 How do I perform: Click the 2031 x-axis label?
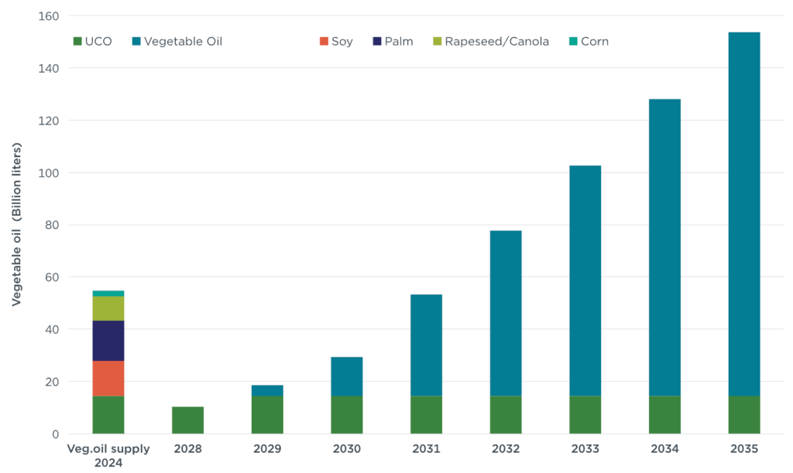[x=426, y=449]
